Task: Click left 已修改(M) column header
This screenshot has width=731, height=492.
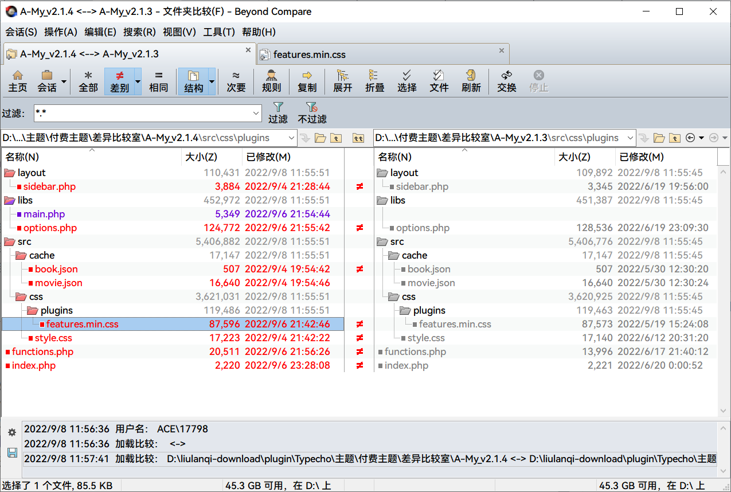Action: tap(268, 157)
